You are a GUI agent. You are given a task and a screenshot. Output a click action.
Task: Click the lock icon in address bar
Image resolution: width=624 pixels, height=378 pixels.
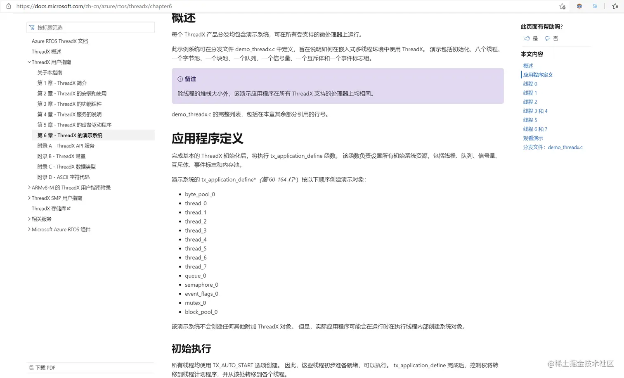point(8,6)
